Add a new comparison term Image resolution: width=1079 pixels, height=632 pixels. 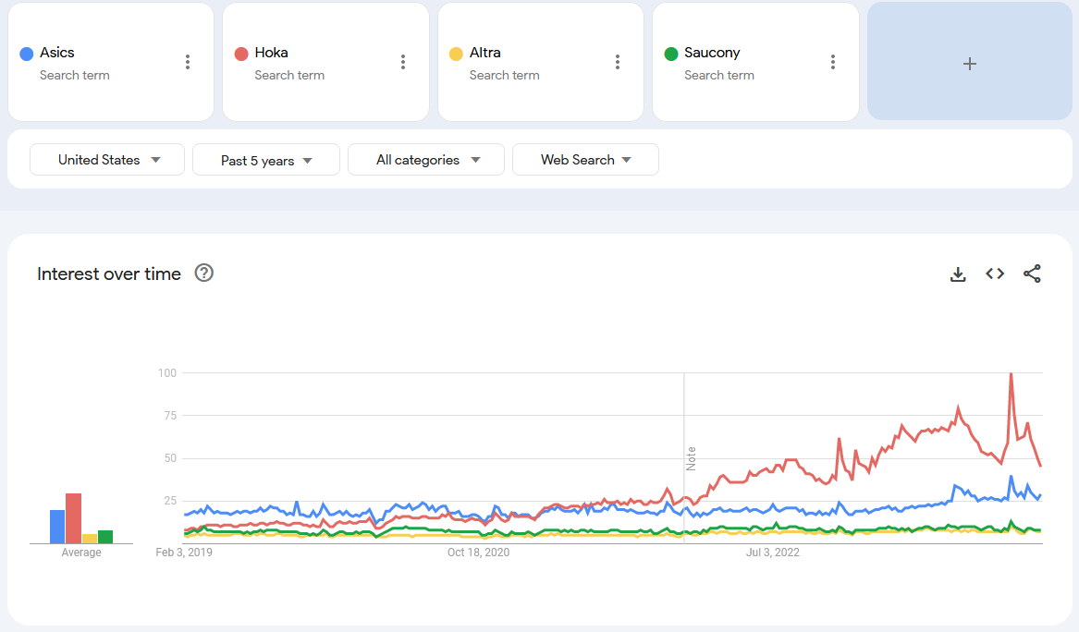point(970,62)
